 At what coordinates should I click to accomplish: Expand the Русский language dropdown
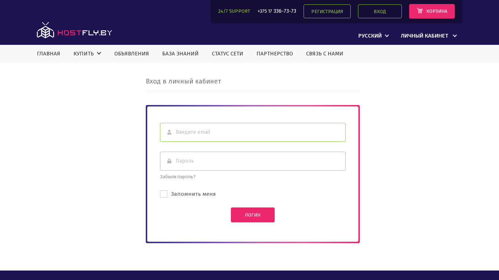373,36
